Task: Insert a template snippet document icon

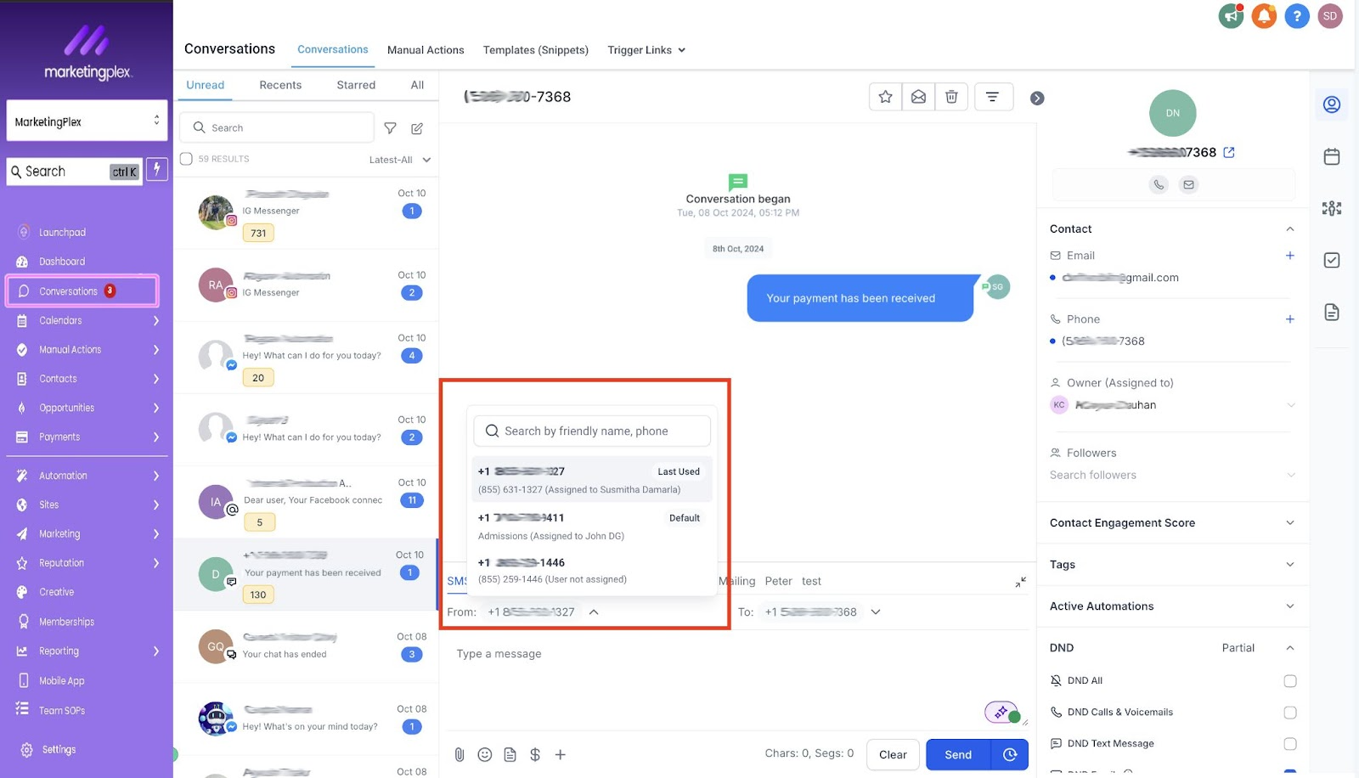Action: (x=510, y=754)
